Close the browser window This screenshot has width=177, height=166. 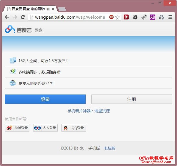click(170, 3)
